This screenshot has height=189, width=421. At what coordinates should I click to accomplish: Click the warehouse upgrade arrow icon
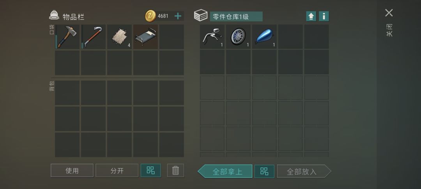311,16
